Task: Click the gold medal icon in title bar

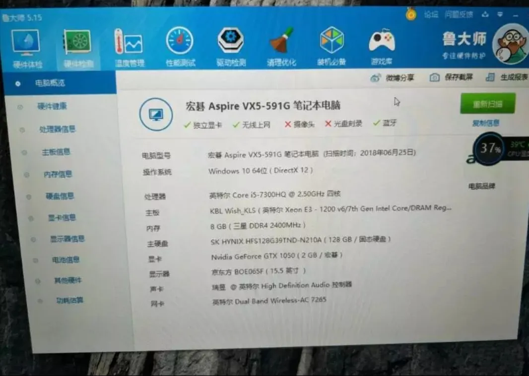Action: pyautogui.click(x=411, y=14)
